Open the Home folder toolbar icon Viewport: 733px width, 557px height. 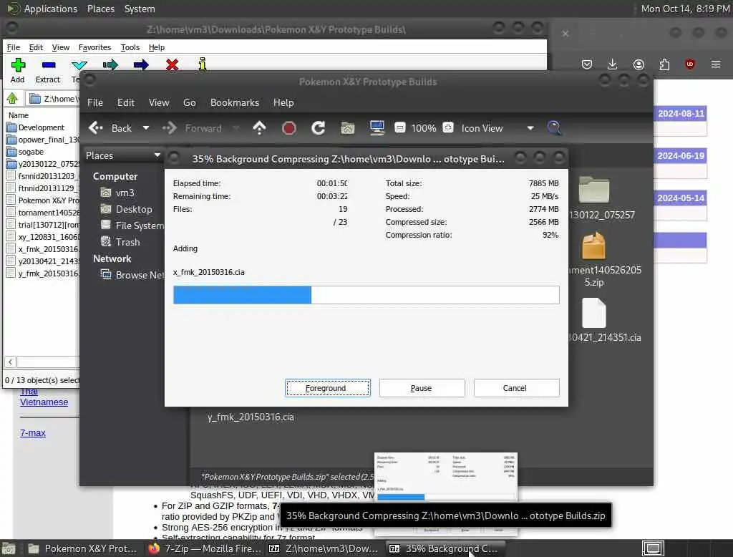pos(347,127)
